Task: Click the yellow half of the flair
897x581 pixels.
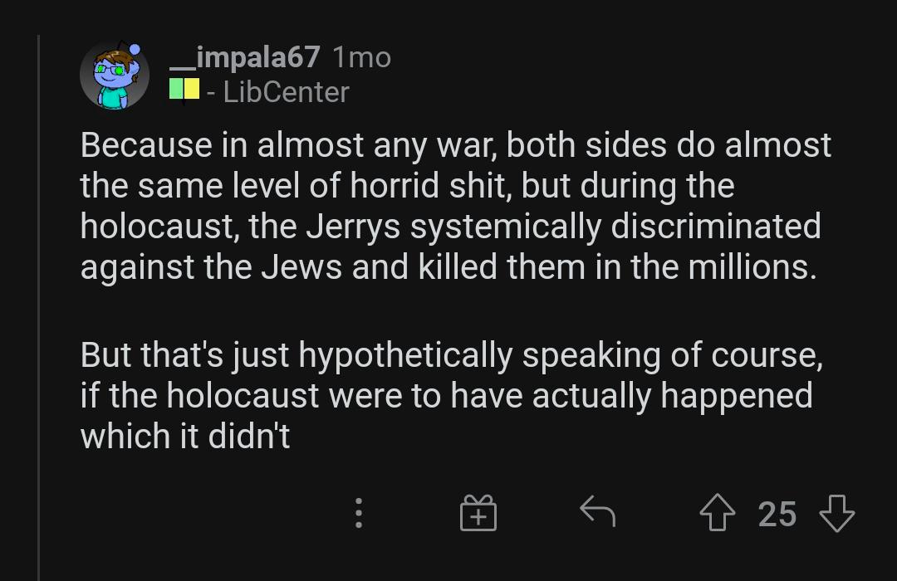Action: [x=191, y=89]
